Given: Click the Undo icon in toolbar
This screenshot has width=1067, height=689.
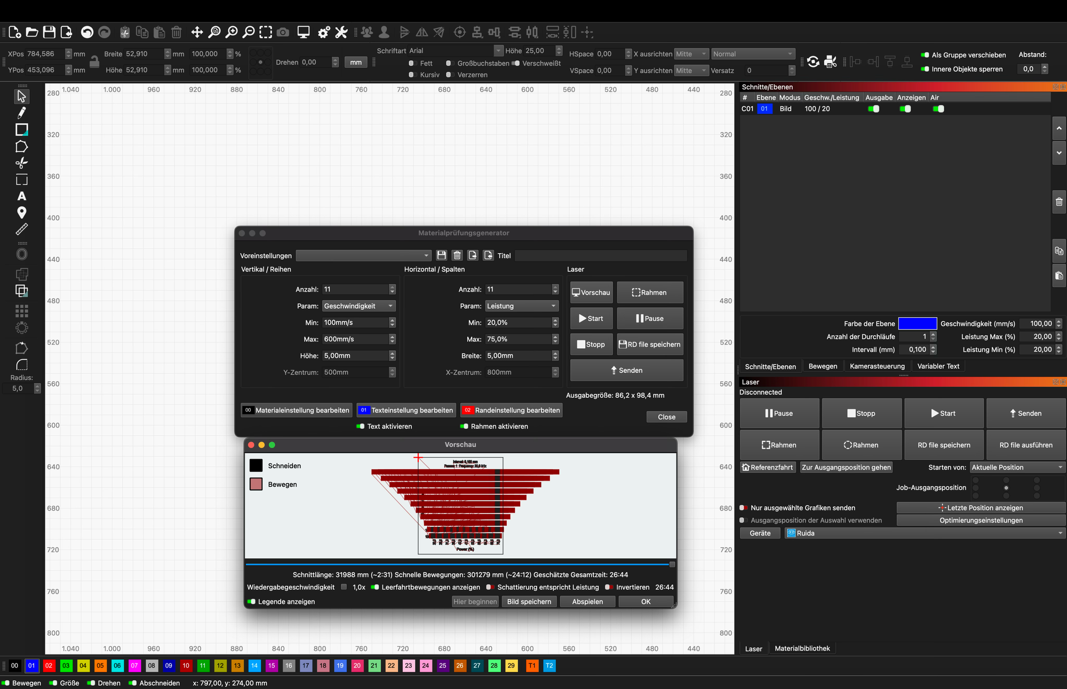Looking at the screenshot, I should click(87, 33).
